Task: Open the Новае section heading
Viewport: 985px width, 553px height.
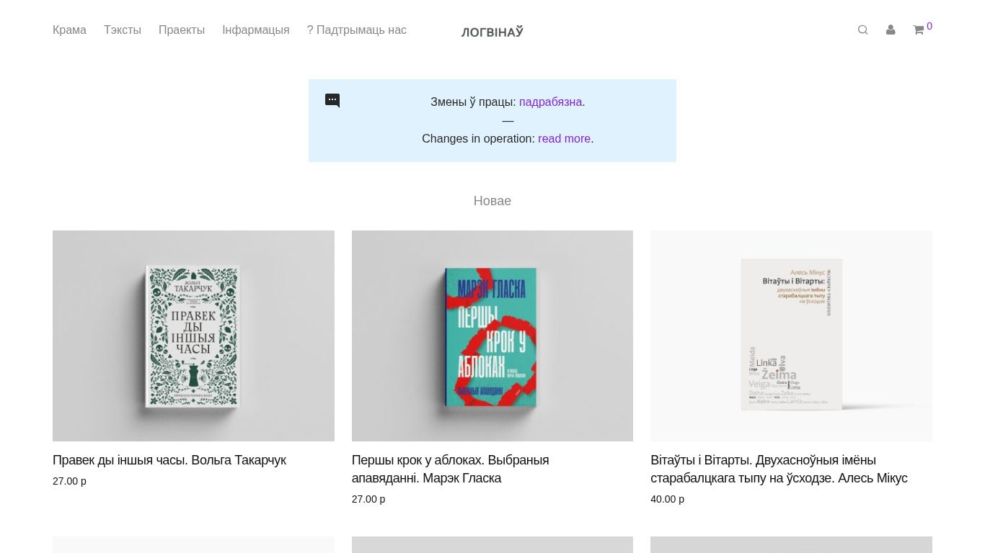Action: [492, 201]
